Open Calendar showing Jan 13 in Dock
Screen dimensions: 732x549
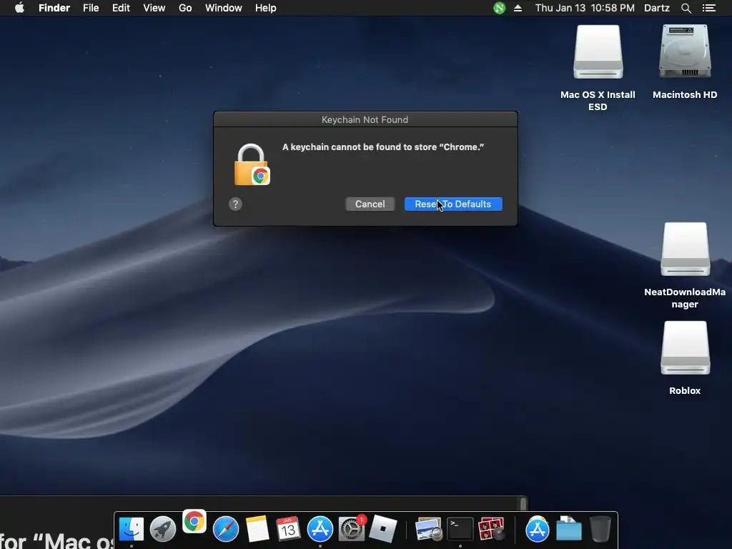pos(288,530)
